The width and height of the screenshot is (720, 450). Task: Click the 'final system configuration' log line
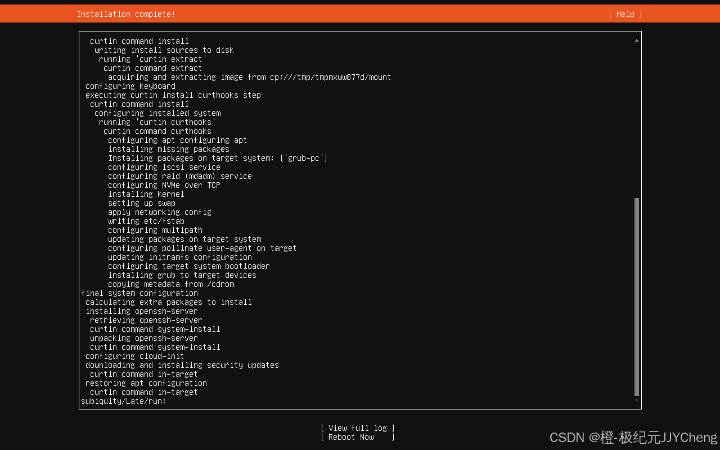coord(139,293)
